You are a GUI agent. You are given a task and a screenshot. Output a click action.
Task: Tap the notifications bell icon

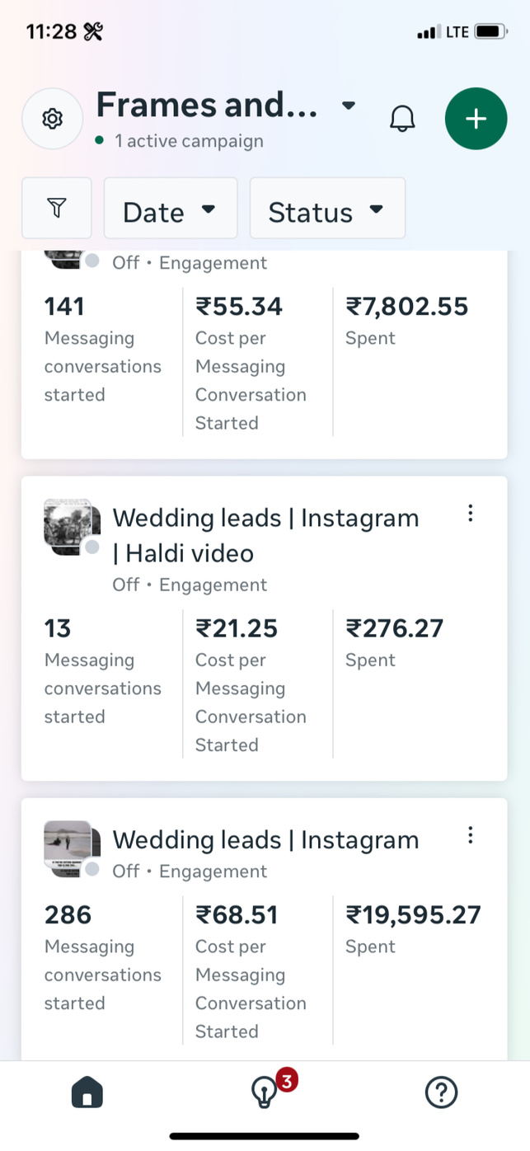click(402, 119)
